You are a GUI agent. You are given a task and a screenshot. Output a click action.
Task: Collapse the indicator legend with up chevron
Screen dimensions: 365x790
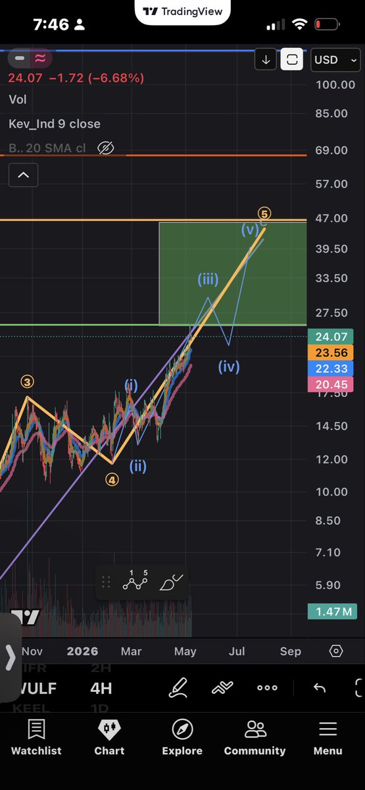click(23, 175)
